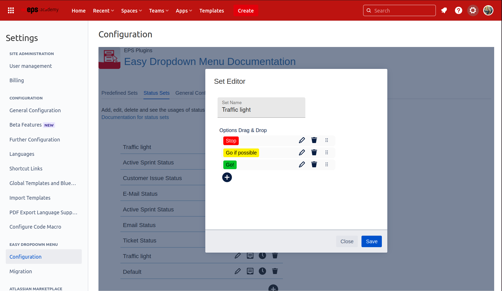Open the Templates menu item
This screenshot has height=291, width=502.
coord(212,11)
